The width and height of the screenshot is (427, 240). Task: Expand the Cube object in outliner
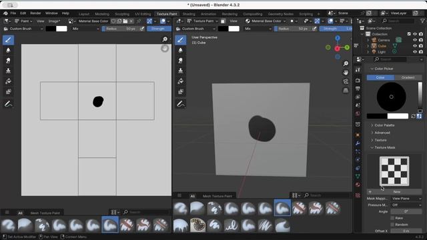pos(368,46)
